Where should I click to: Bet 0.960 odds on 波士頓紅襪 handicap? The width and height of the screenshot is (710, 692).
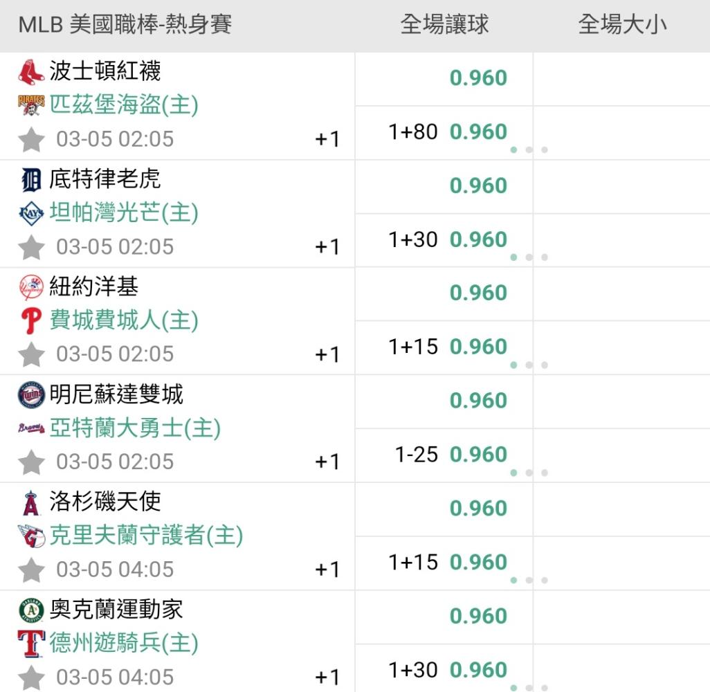point(478,78)
